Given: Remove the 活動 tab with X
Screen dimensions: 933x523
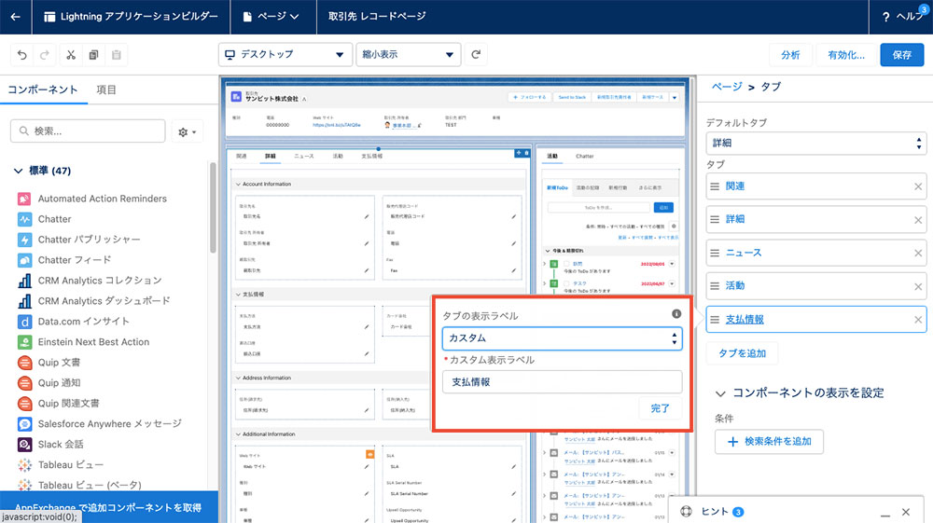Looking at the screenshot, I should (918, 286).
